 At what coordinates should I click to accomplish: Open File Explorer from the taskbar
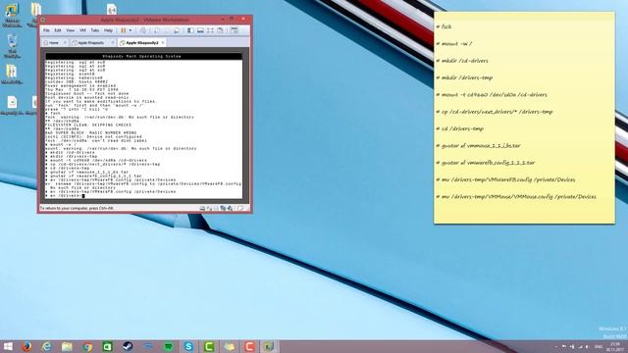pyautogui.click(x=67, y=346)
